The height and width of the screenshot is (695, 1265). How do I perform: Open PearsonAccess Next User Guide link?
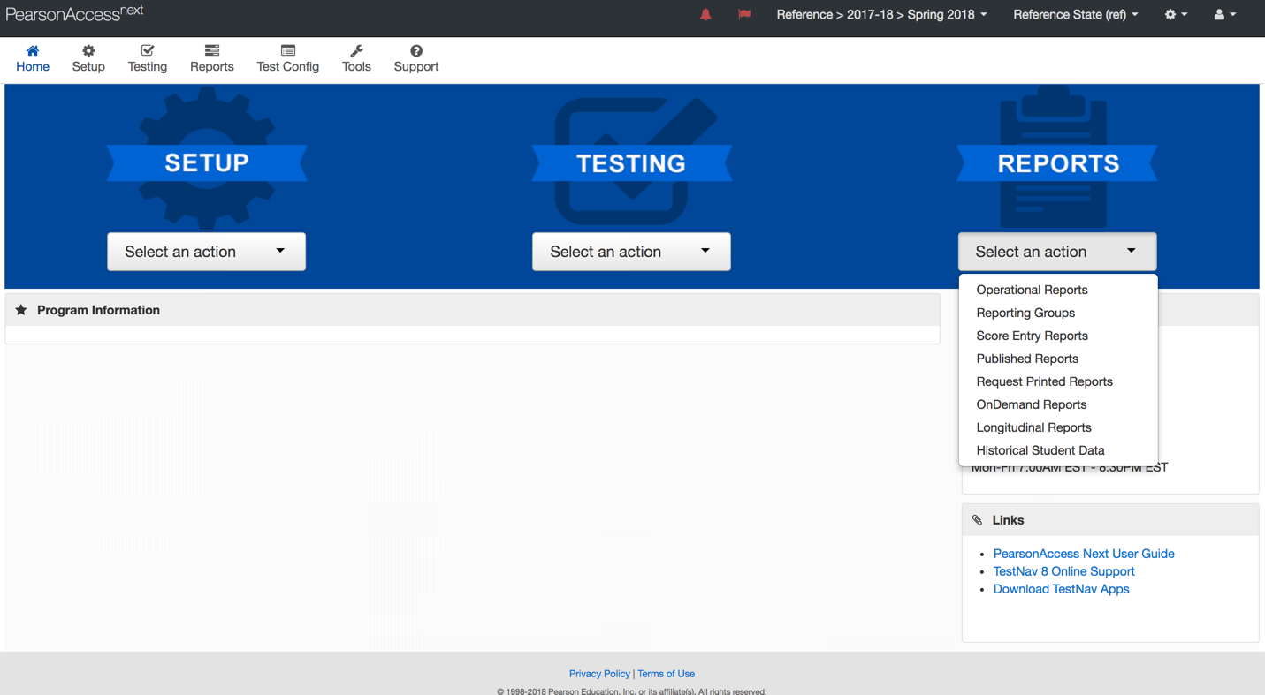[x=1083, y=554]
